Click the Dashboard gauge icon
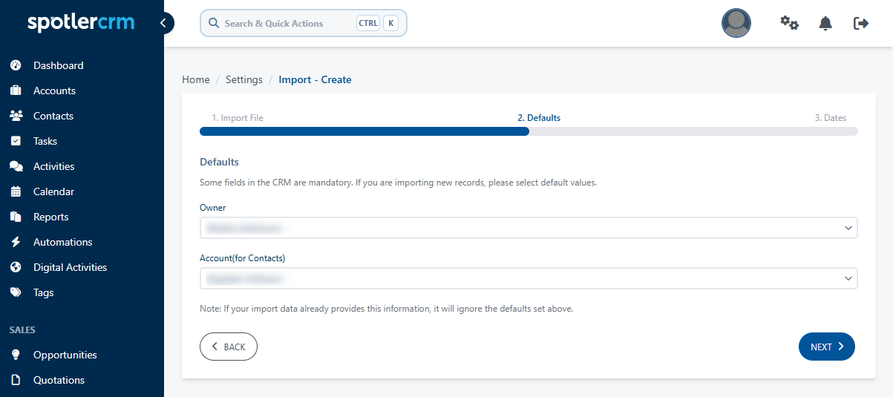The width and height of the screenshot is (893, 397). [16, 65]
